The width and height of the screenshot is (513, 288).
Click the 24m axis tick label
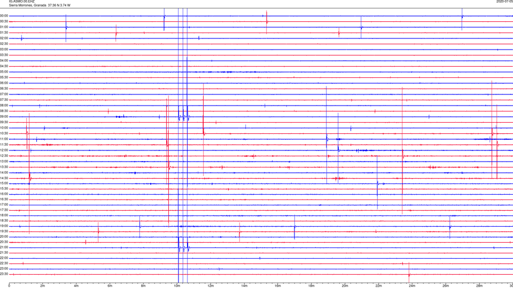(412, 286)
